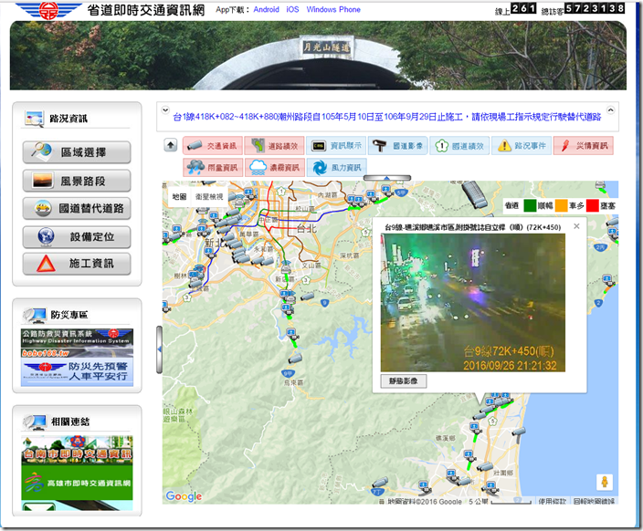
Task: Open the Android app download link
Action: (x=266, y=9)
